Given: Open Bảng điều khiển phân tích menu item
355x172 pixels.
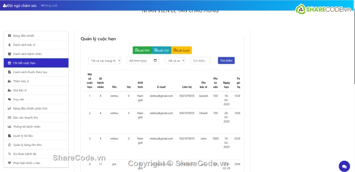Looking at the screenshot, I should click(x=36, y=109).
